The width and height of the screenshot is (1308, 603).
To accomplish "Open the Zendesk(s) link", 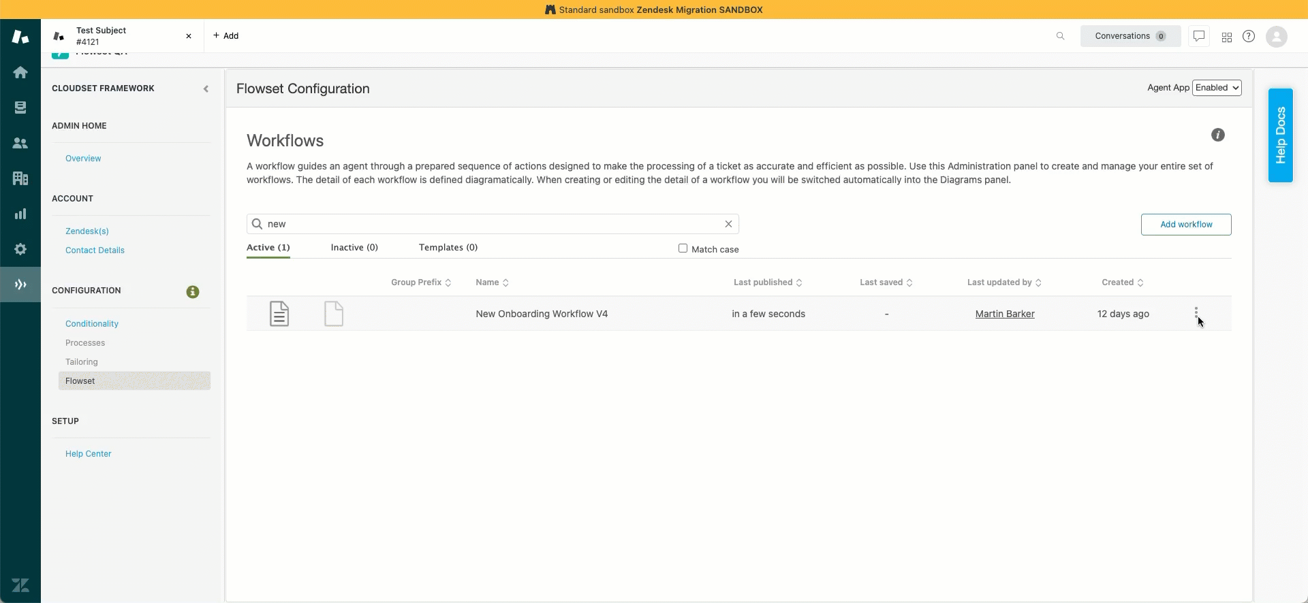I will (x=87, y=231).
